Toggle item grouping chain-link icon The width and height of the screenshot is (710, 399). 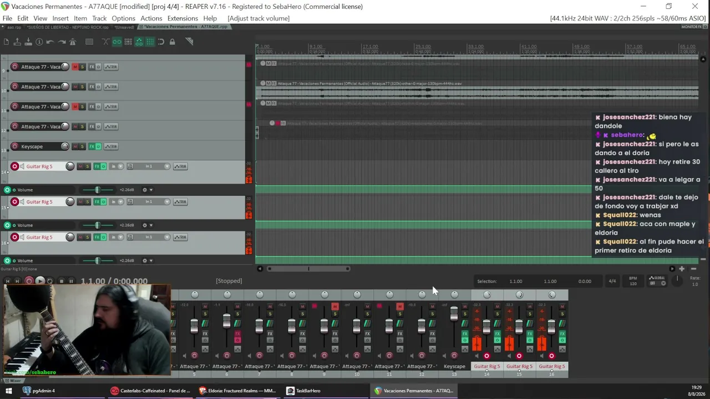coord(117,42)
